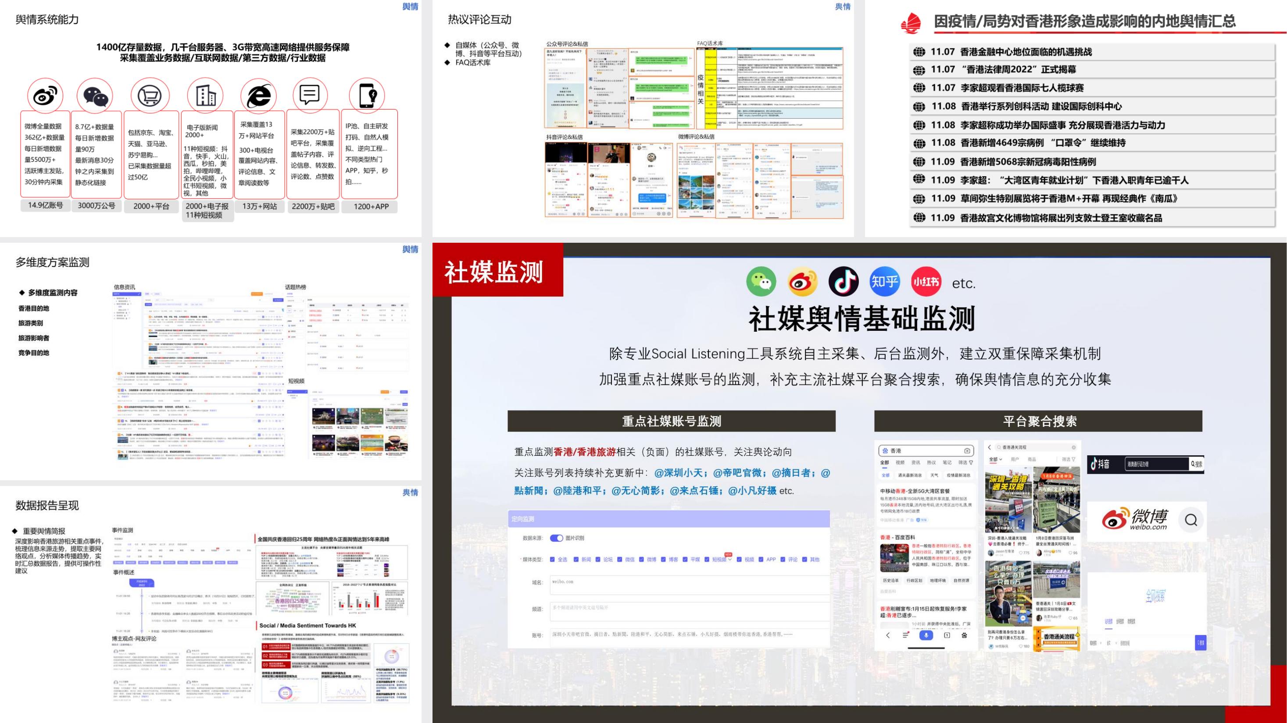Click the 频道 channel input field
Image resolution: width=1287 pixels, height=723 pixels.
tap(690, 612)
